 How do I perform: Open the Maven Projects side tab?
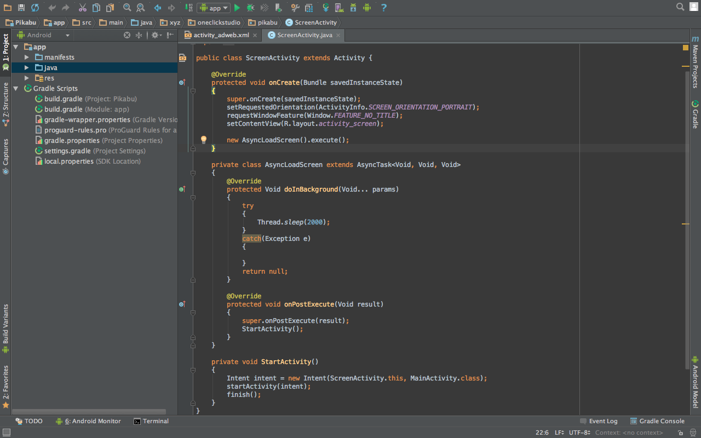(x=695, y=62)
